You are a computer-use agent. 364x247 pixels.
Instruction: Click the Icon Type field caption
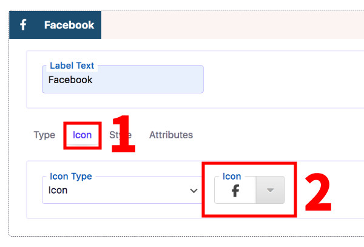71,177
